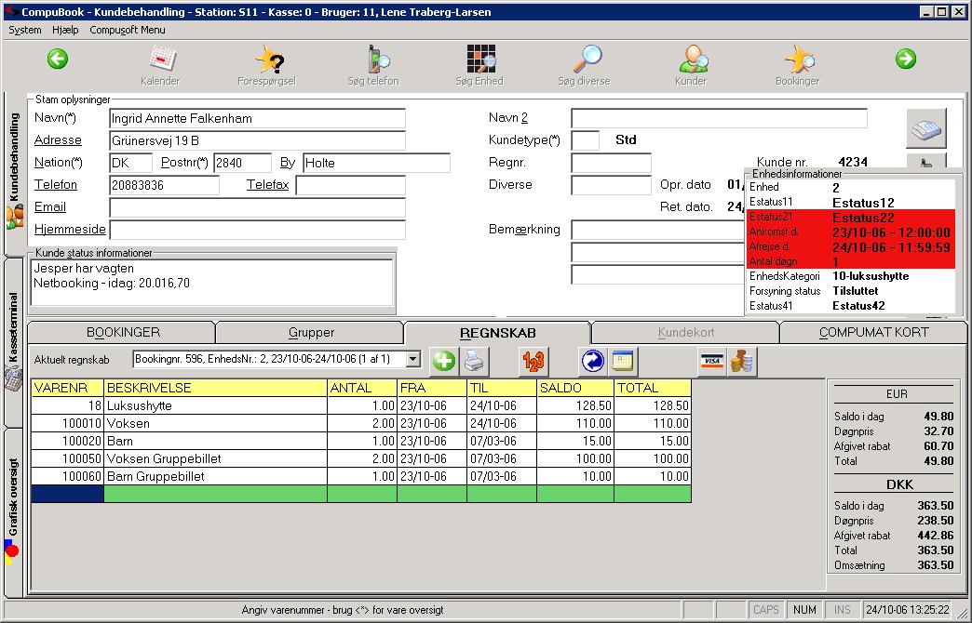
Task: Switch to the COMPUMAT KORT tab
Action: (x=873, y=333)
